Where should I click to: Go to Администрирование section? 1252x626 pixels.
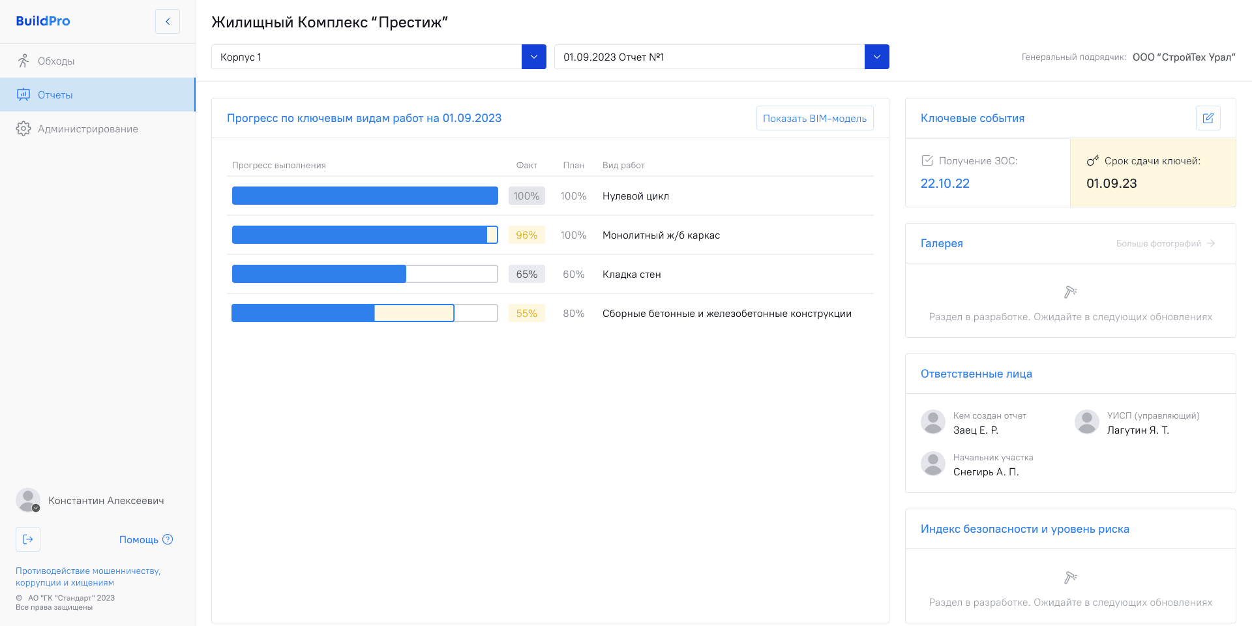[x=87, y=128]
